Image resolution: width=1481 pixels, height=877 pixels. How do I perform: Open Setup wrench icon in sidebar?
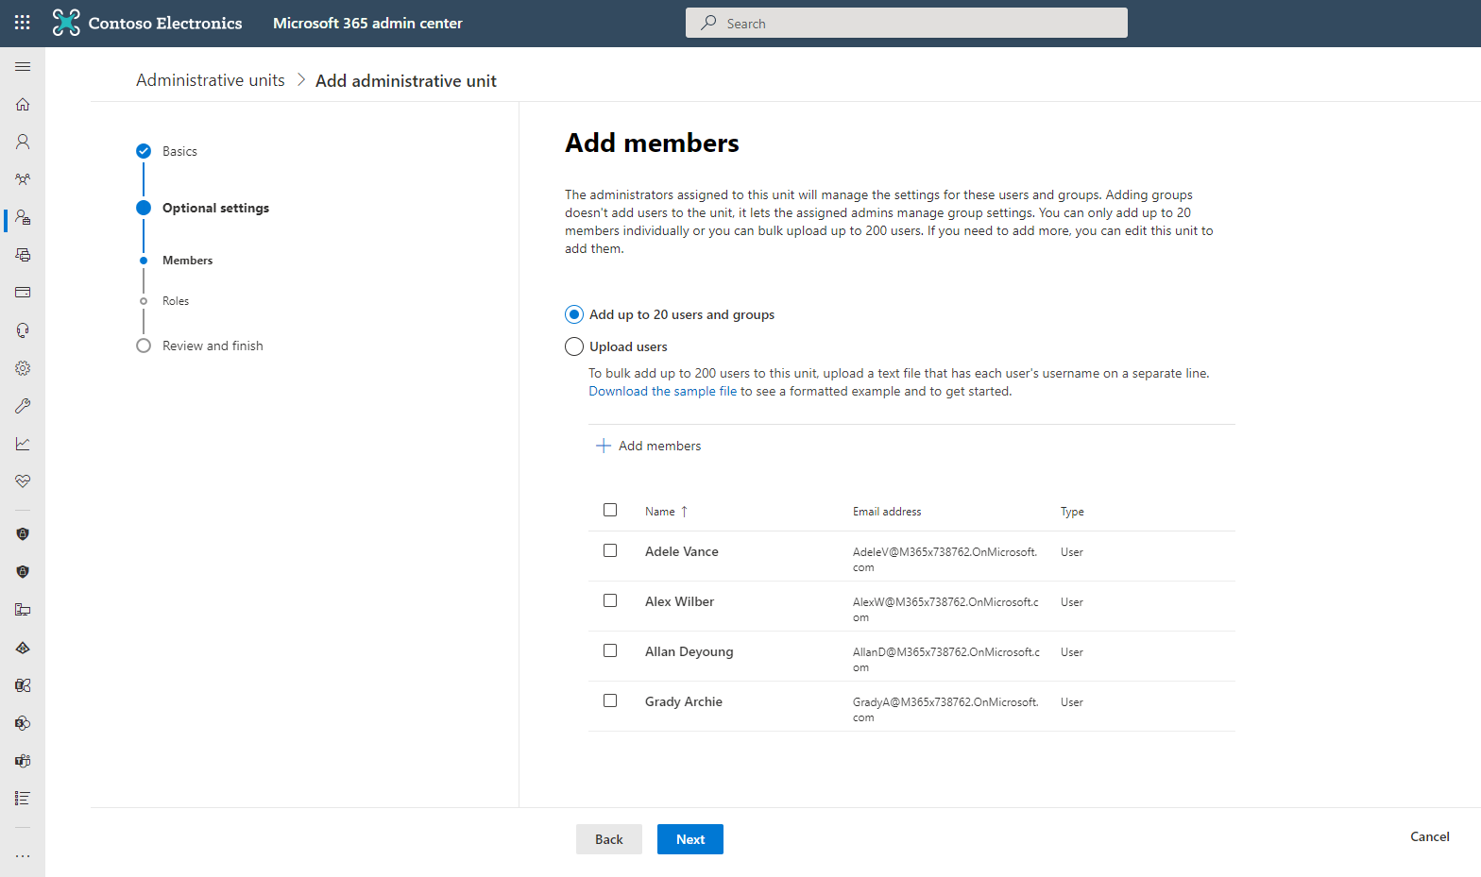23,406
